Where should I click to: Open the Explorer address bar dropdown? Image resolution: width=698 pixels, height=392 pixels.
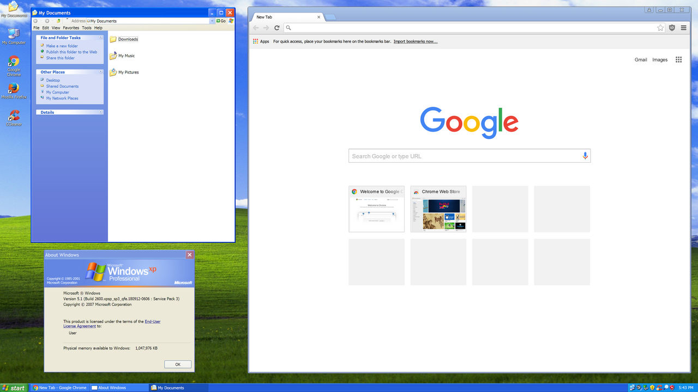click(x=212, y=21)
